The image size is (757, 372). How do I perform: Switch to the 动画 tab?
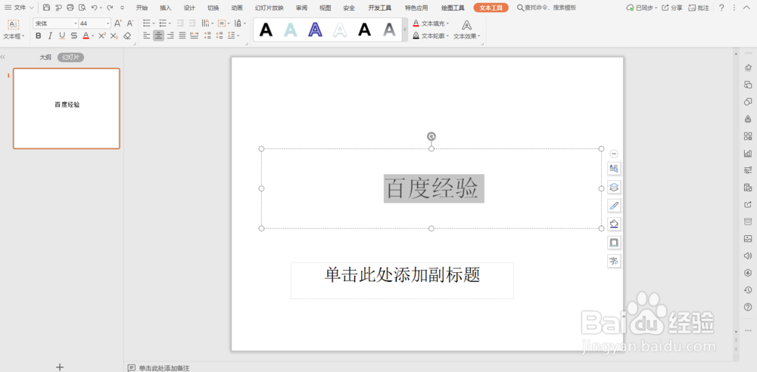point(237,8)
